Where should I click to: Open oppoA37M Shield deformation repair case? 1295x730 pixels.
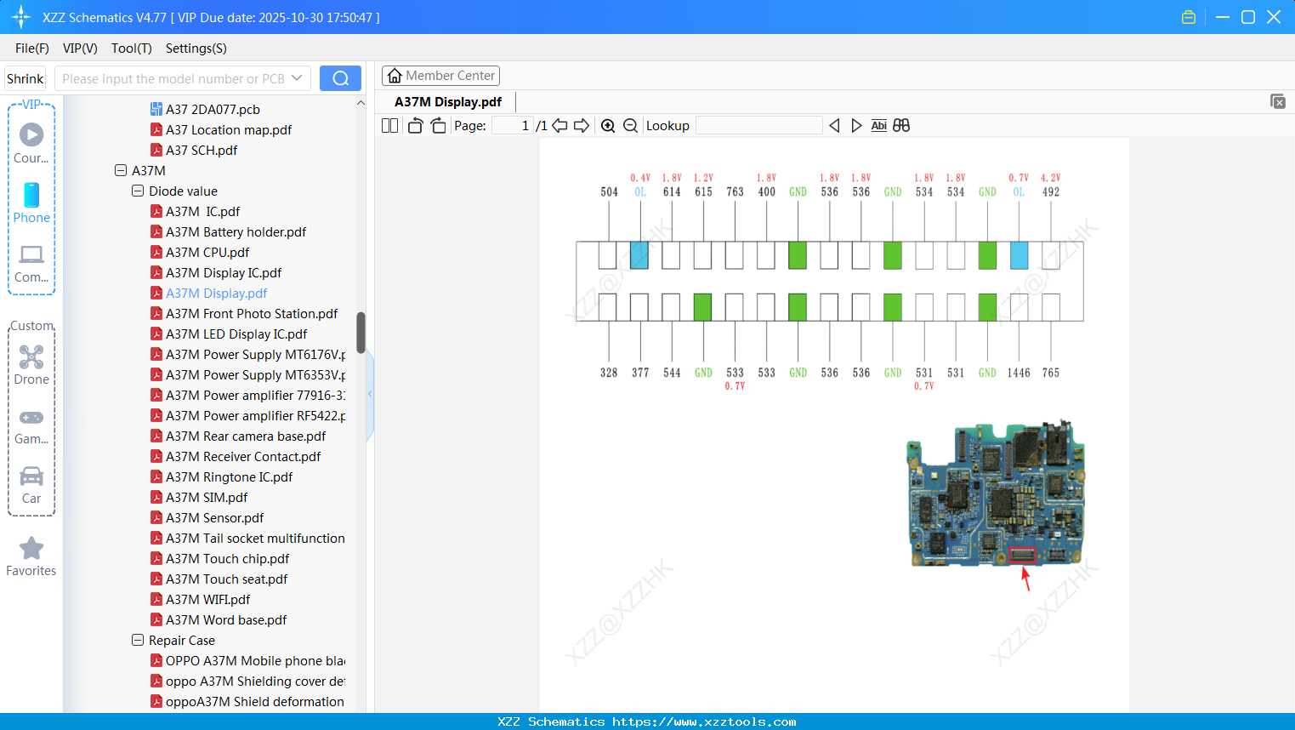pos(255,701)
